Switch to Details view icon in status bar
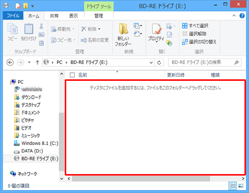Viewport: 249px width, 193px height. [233, 186]
